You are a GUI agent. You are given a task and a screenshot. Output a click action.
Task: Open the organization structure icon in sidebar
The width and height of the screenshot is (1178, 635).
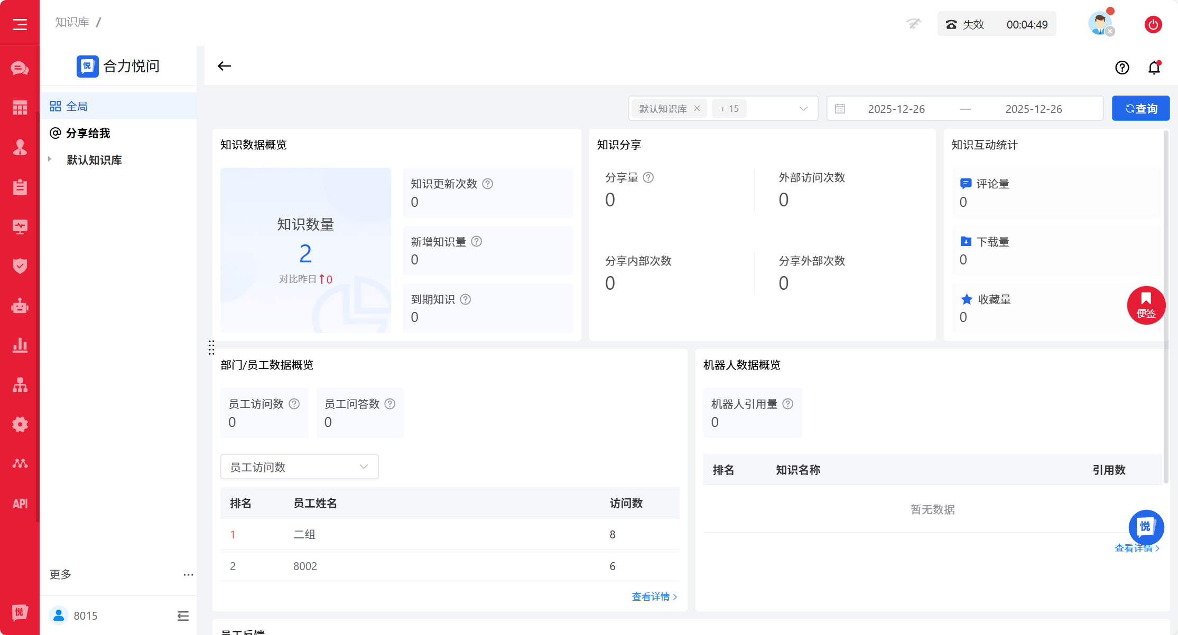click(x=20, y=385)
